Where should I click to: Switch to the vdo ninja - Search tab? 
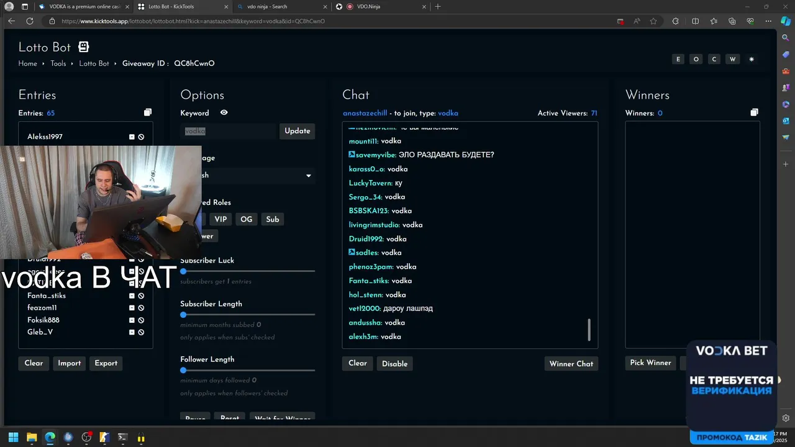click(281, 6)
